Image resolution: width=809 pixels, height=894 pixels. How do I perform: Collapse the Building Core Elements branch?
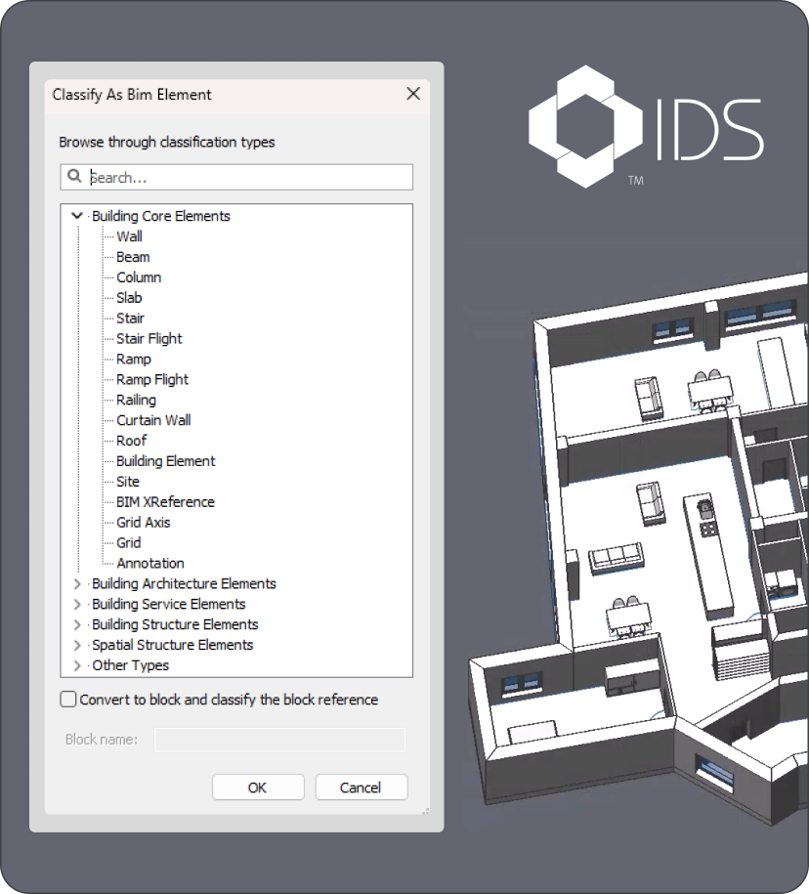76,216
